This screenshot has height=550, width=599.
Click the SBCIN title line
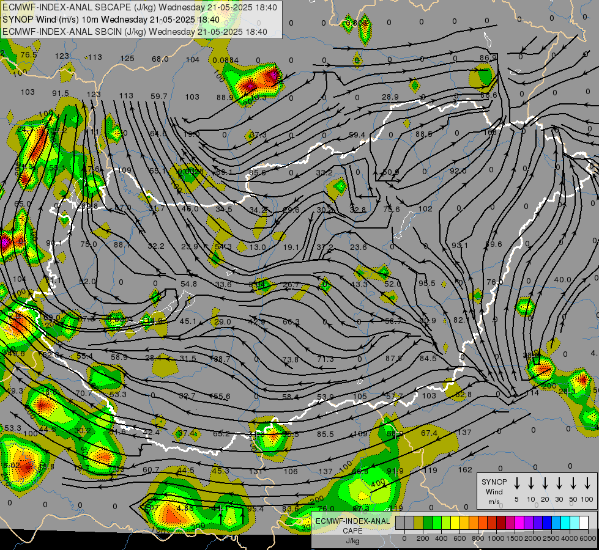coord(135,32)
